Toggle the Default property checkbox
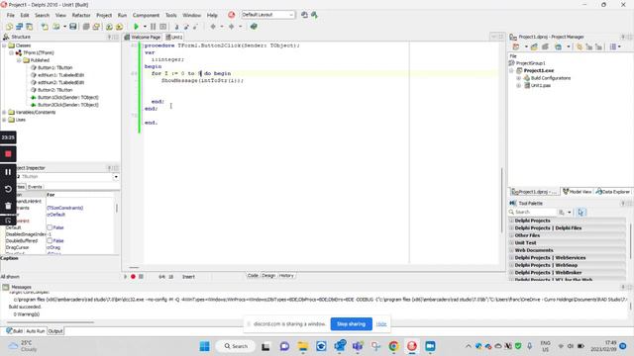The height and width of the screenshot is (356, 634). coord(50,227)
